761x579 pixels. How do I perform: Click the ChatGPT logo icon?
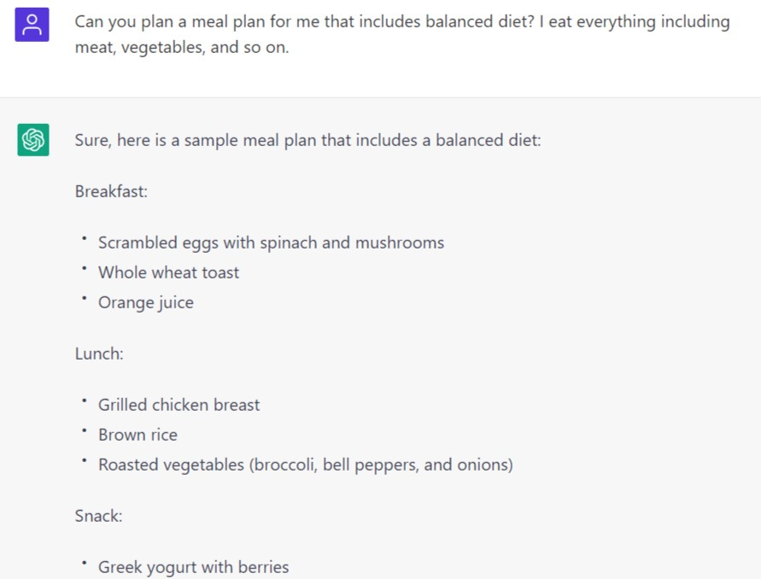[32, 140]
